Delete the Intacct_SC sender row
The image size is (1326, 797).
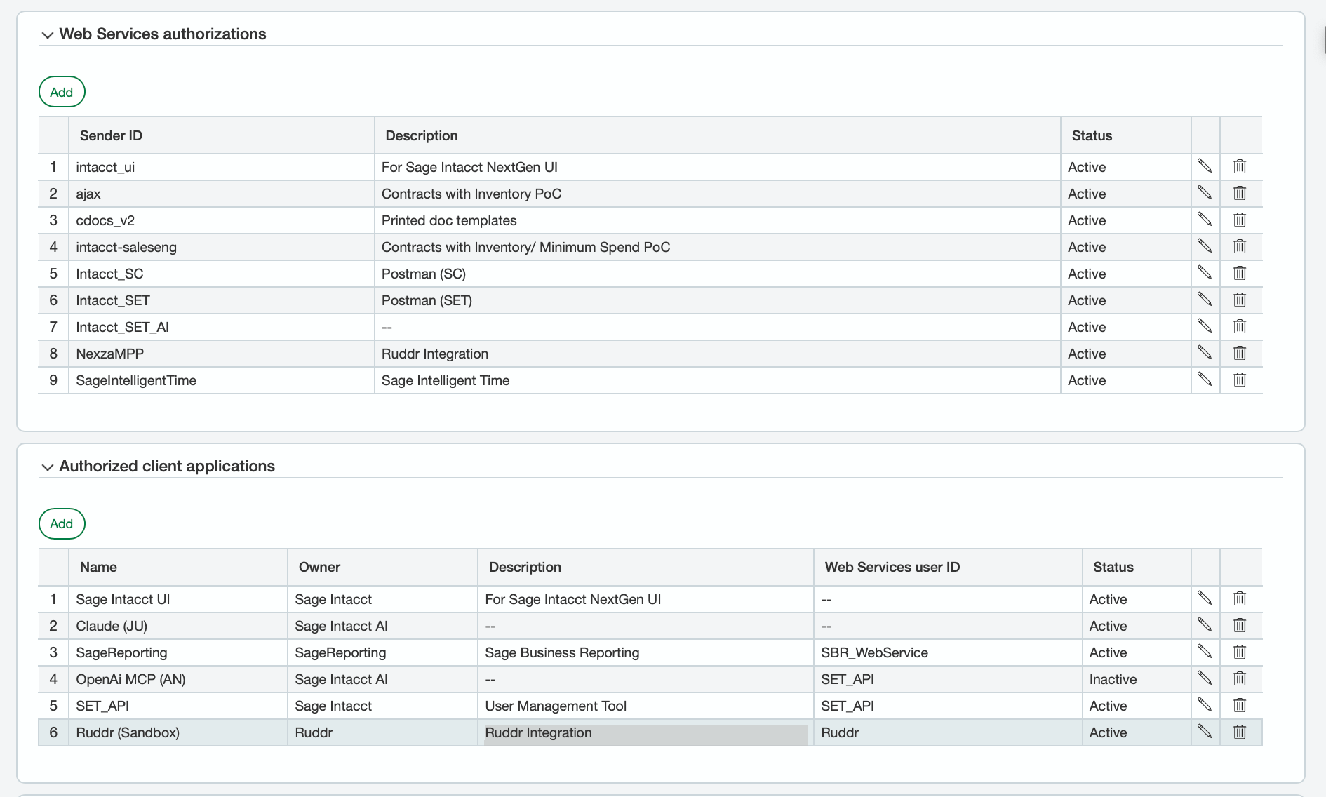click(x=1240, y=273)
